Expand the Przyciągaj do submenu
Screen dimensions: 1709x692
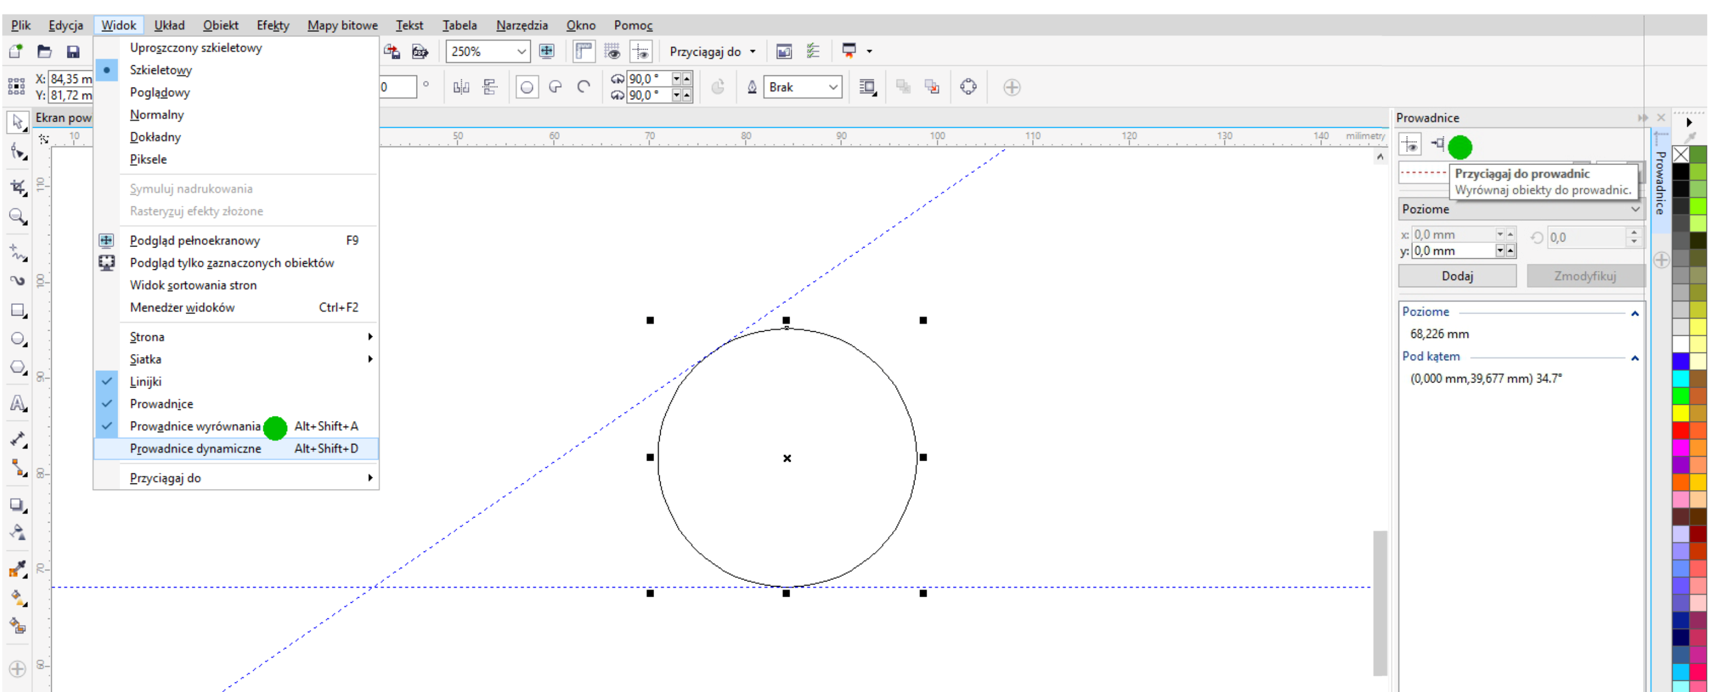click(165, 478)
